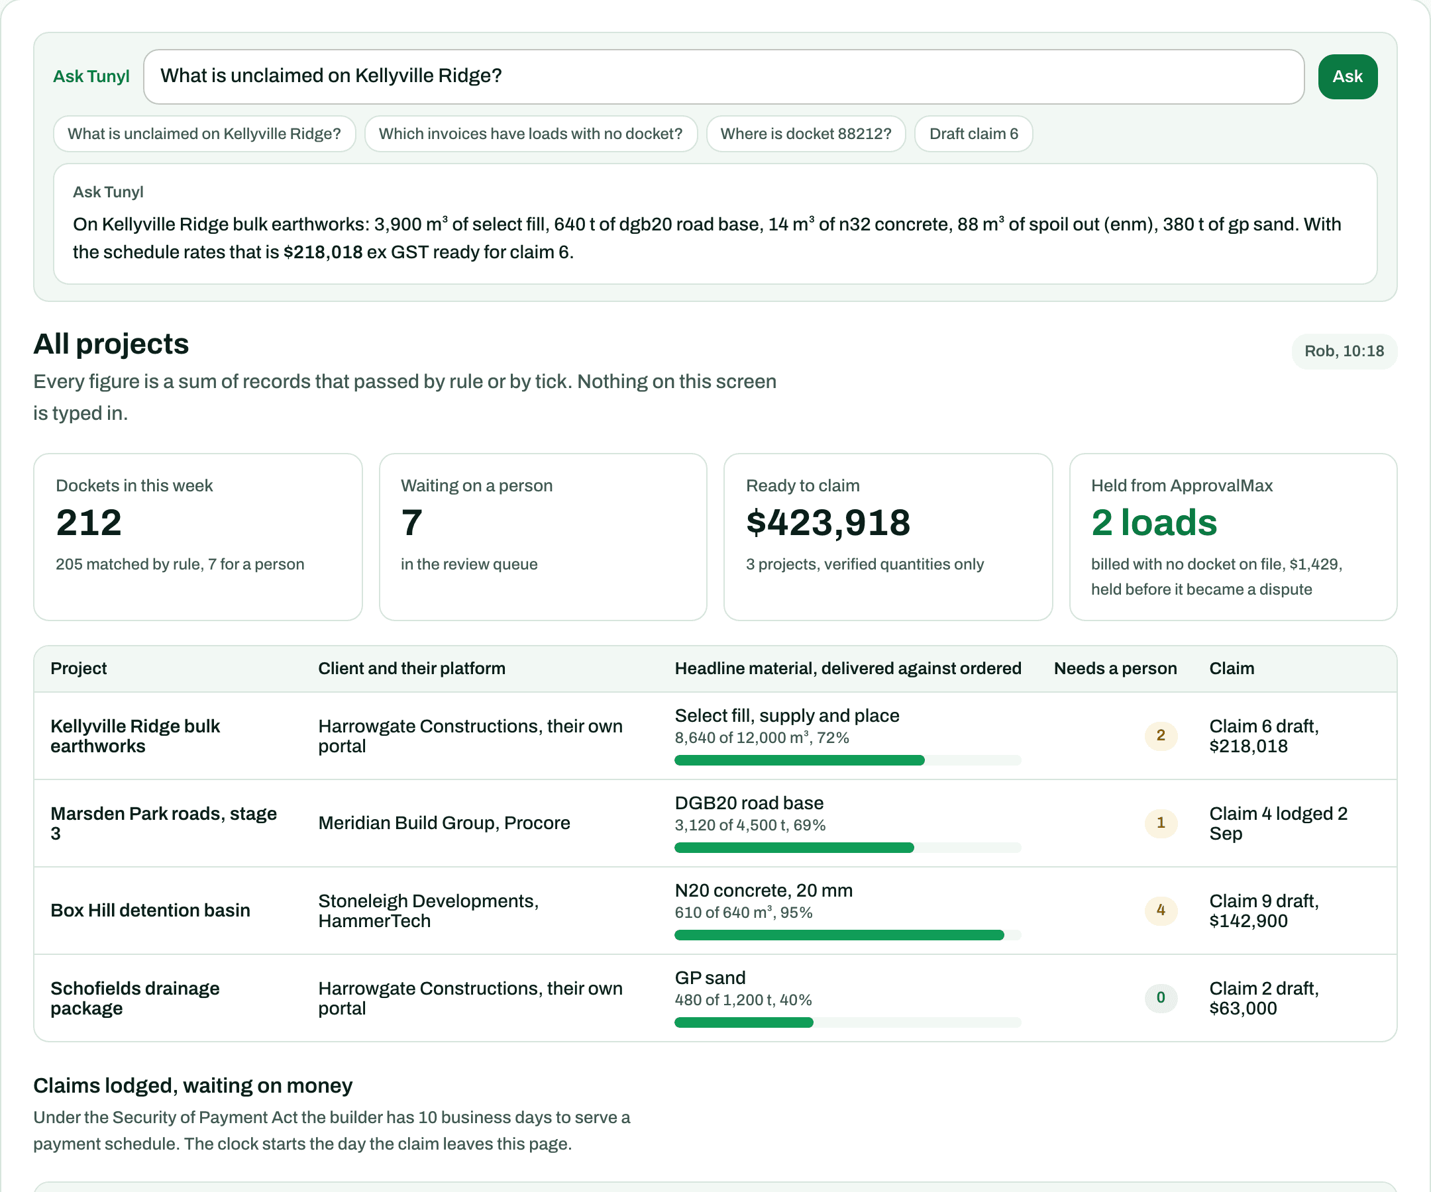Open 'Claim 4 lodged 2 Sep'
This screenshot has width=1431, height=1192.
tap(1279, 824)
